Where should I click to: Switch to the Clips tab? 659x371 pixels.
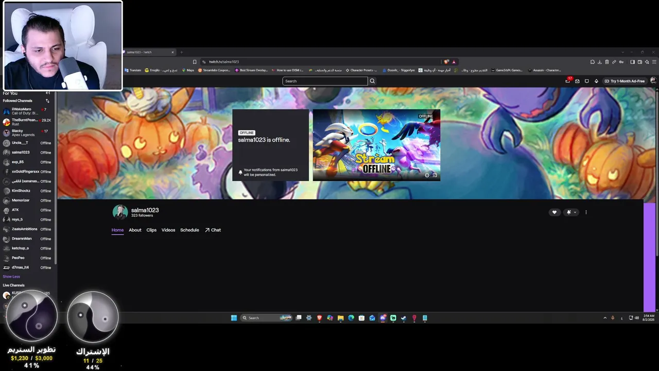pos(151,230)
